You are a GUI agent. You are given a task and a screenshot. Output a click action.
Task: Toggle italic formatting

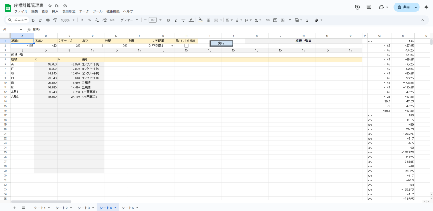pyautogui.click(x=176, y=20)
